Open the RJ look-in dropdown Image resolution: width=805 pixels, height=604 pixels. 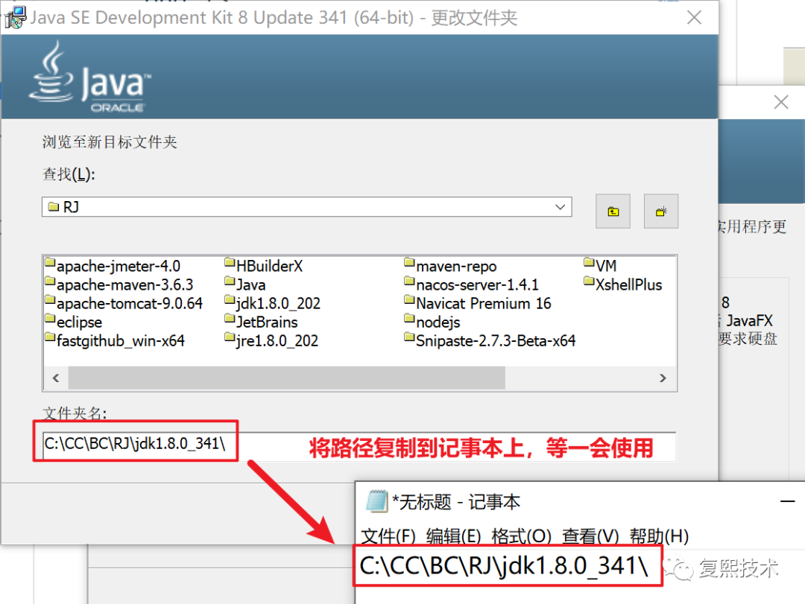560,207
